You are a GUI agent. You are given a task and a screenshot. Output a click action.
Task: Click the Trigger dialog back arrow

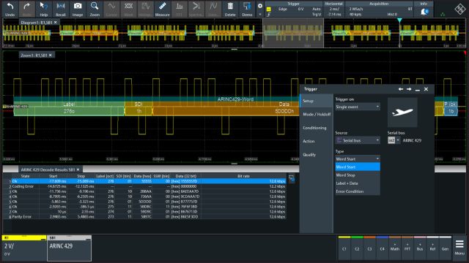tap(401, 89)
